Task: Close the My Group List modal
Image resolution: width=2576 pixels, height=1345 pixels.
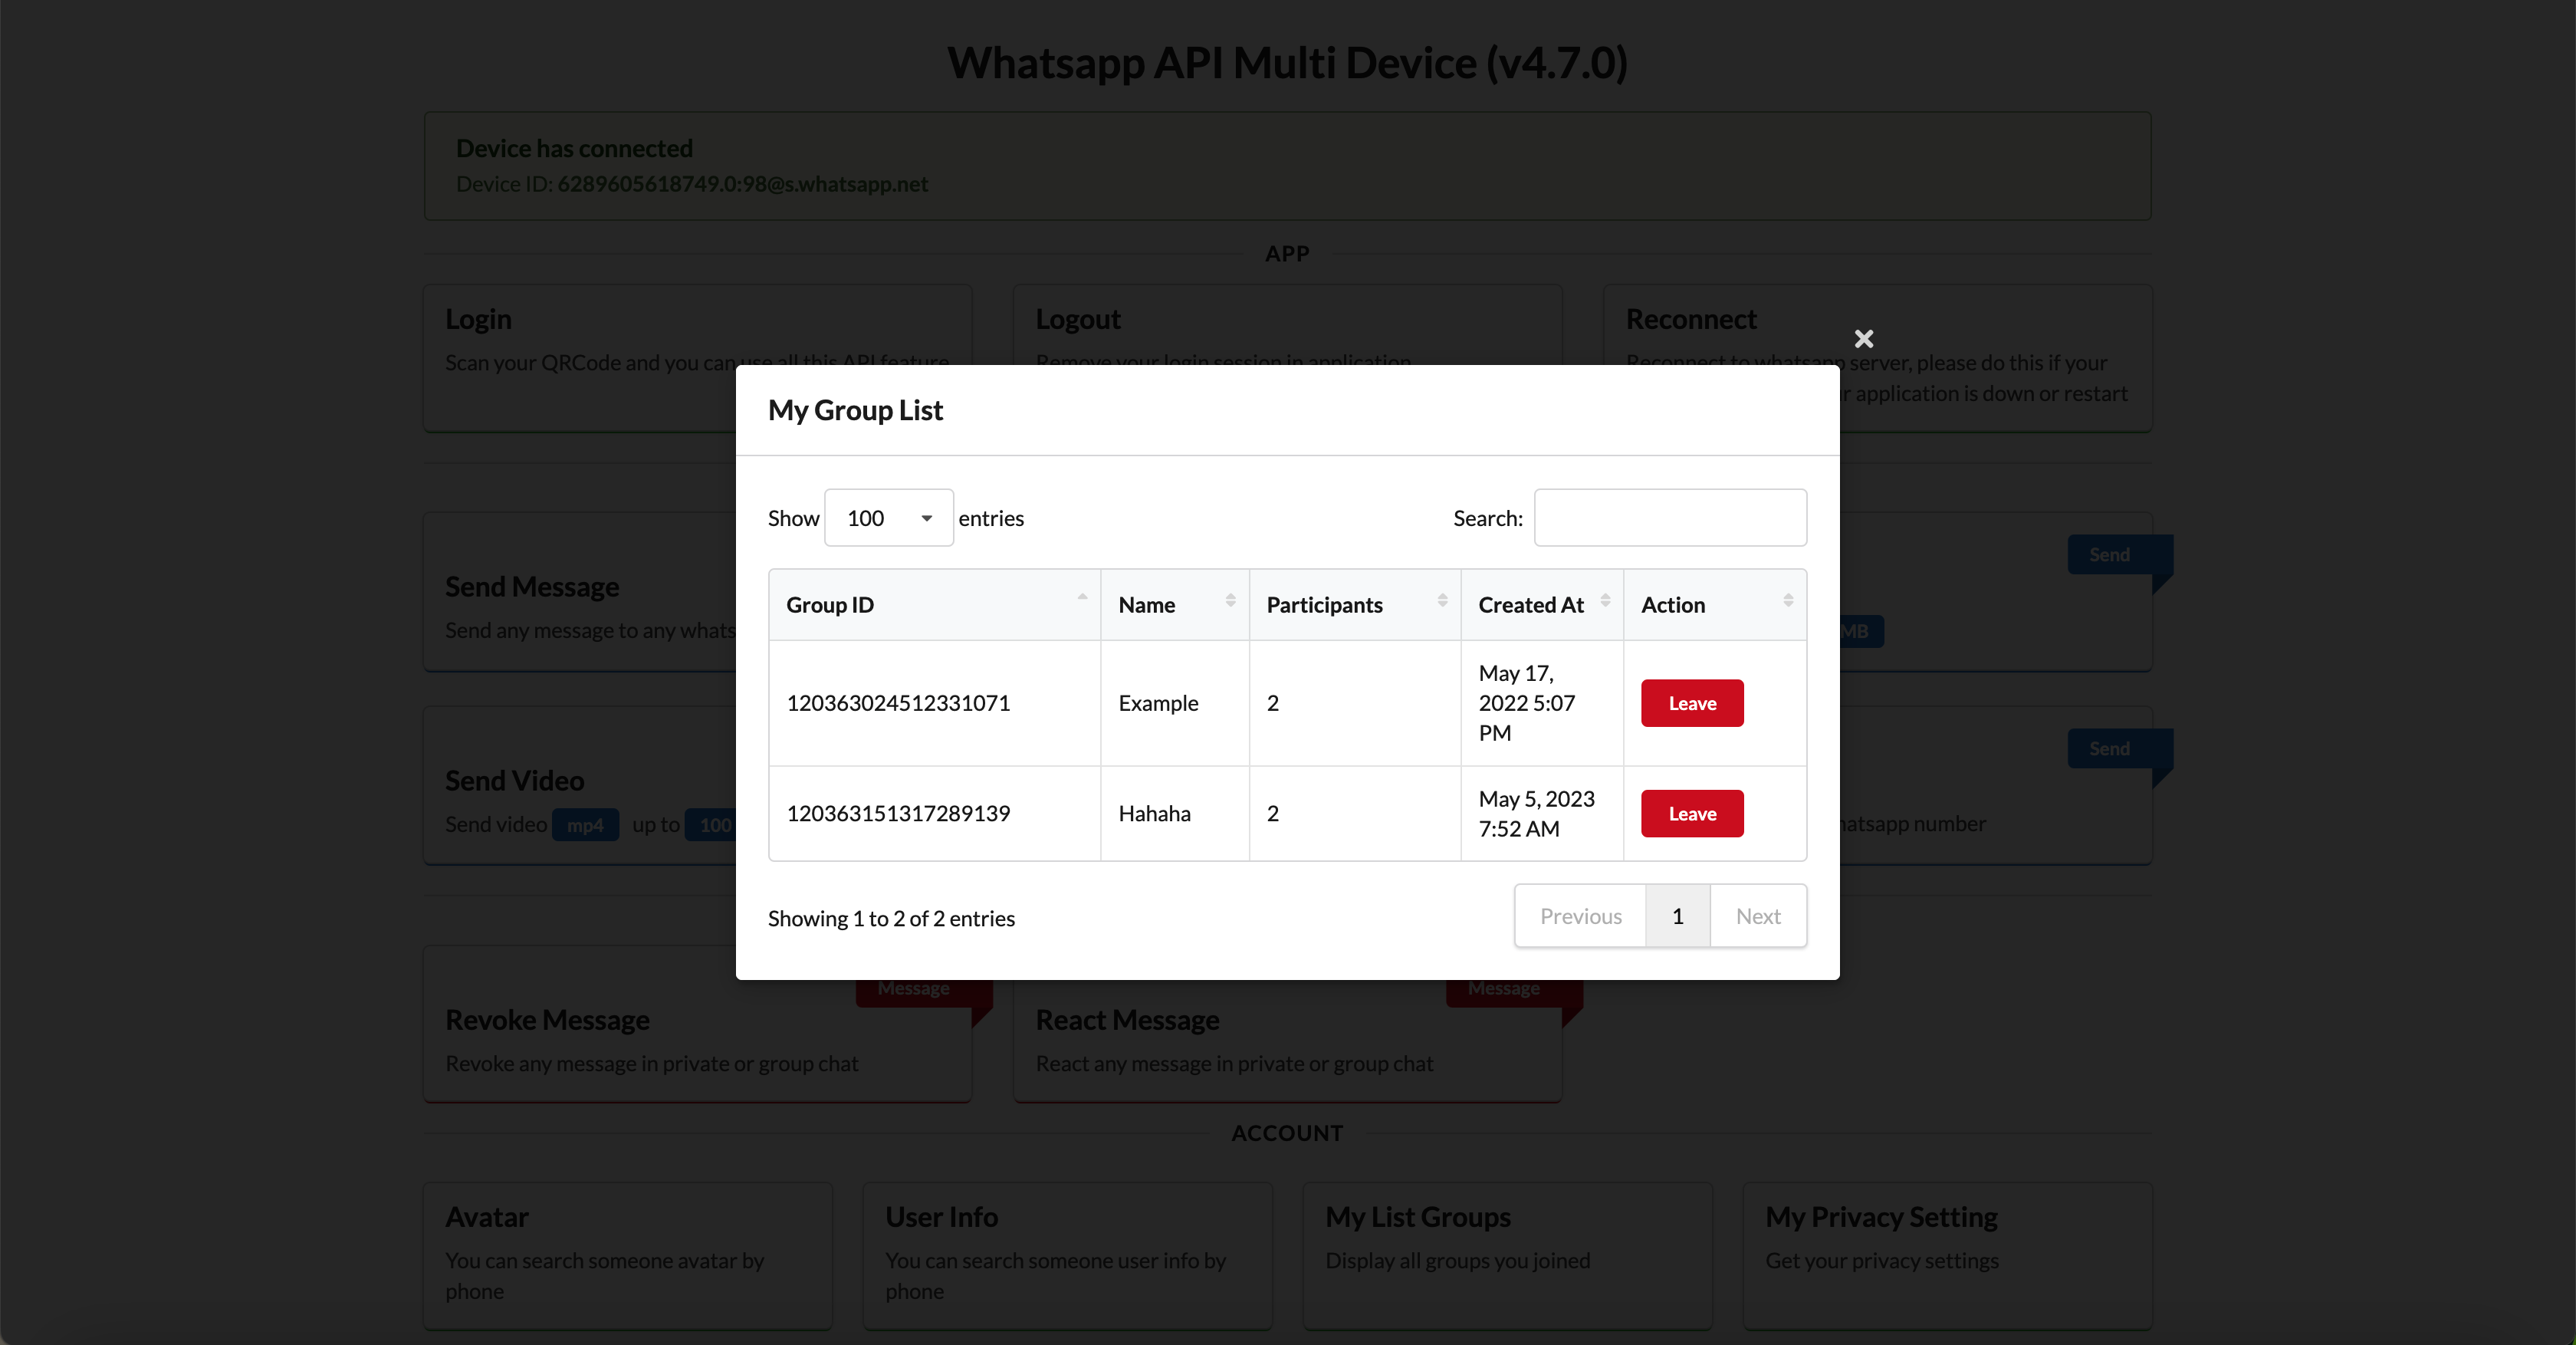Action: coord(1863,339)
